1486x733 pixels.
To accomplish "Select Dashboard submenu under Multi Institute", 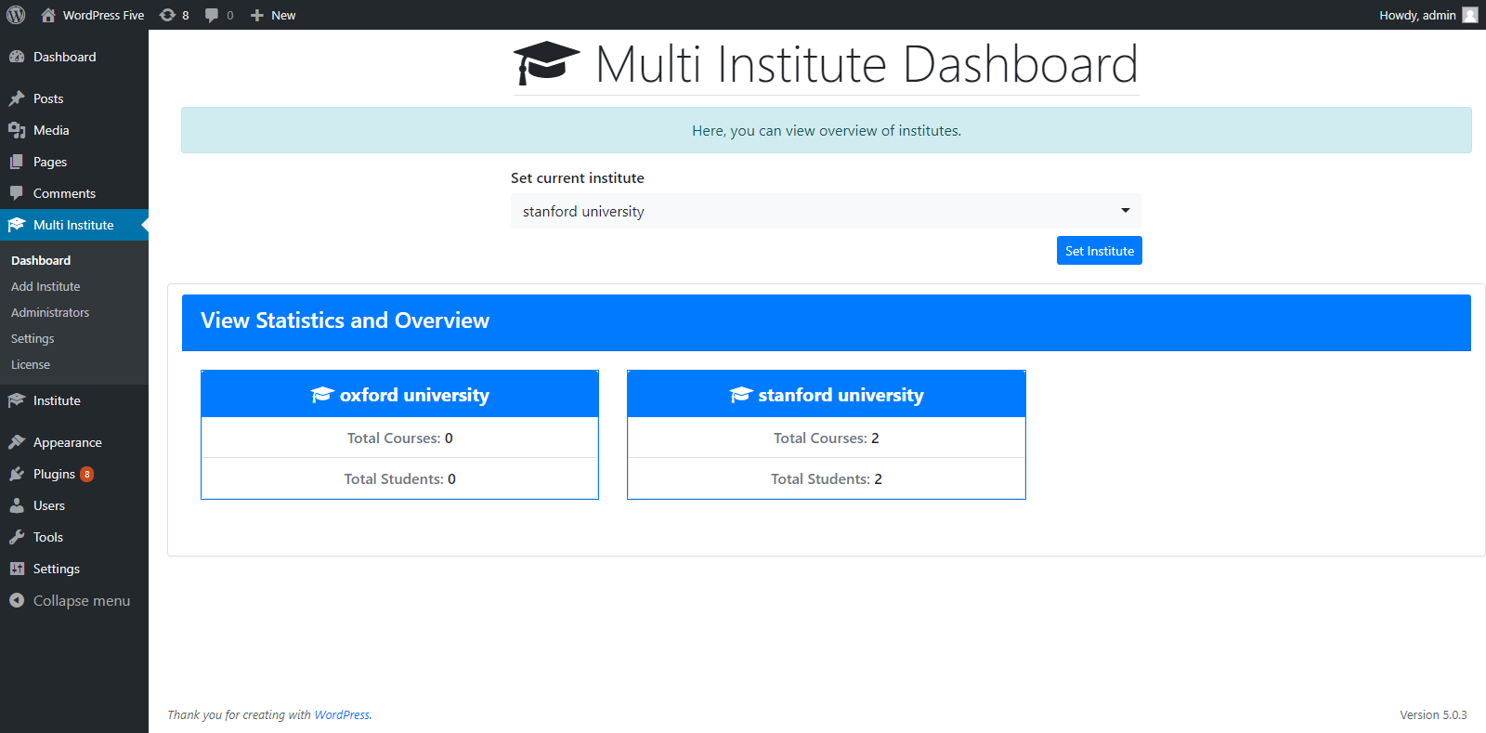I will point(41,260).
